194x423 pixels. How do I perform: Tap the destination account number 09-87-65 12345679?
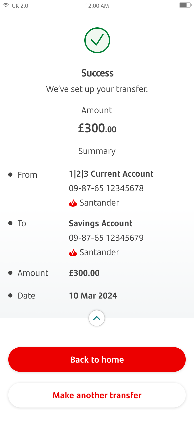[106, 238]
